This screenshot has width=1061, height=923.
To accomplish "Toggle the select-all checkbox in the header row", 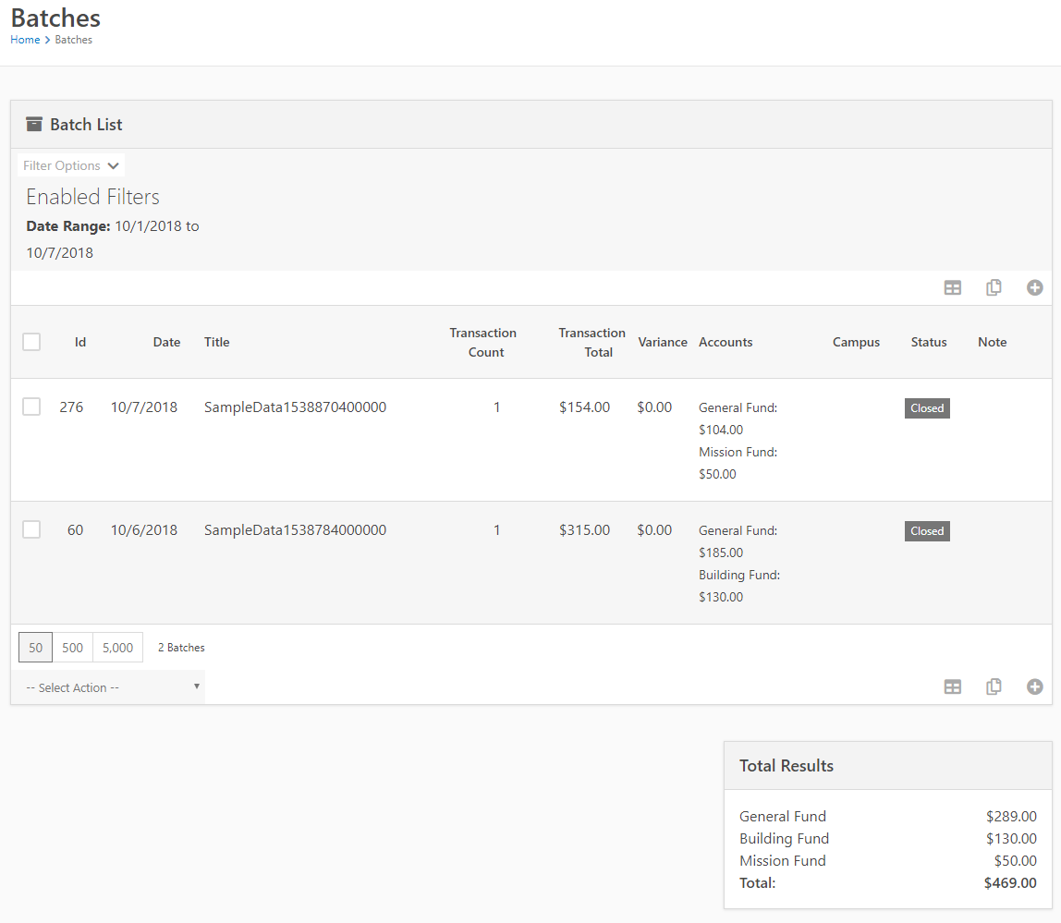I will pos(30,341).
